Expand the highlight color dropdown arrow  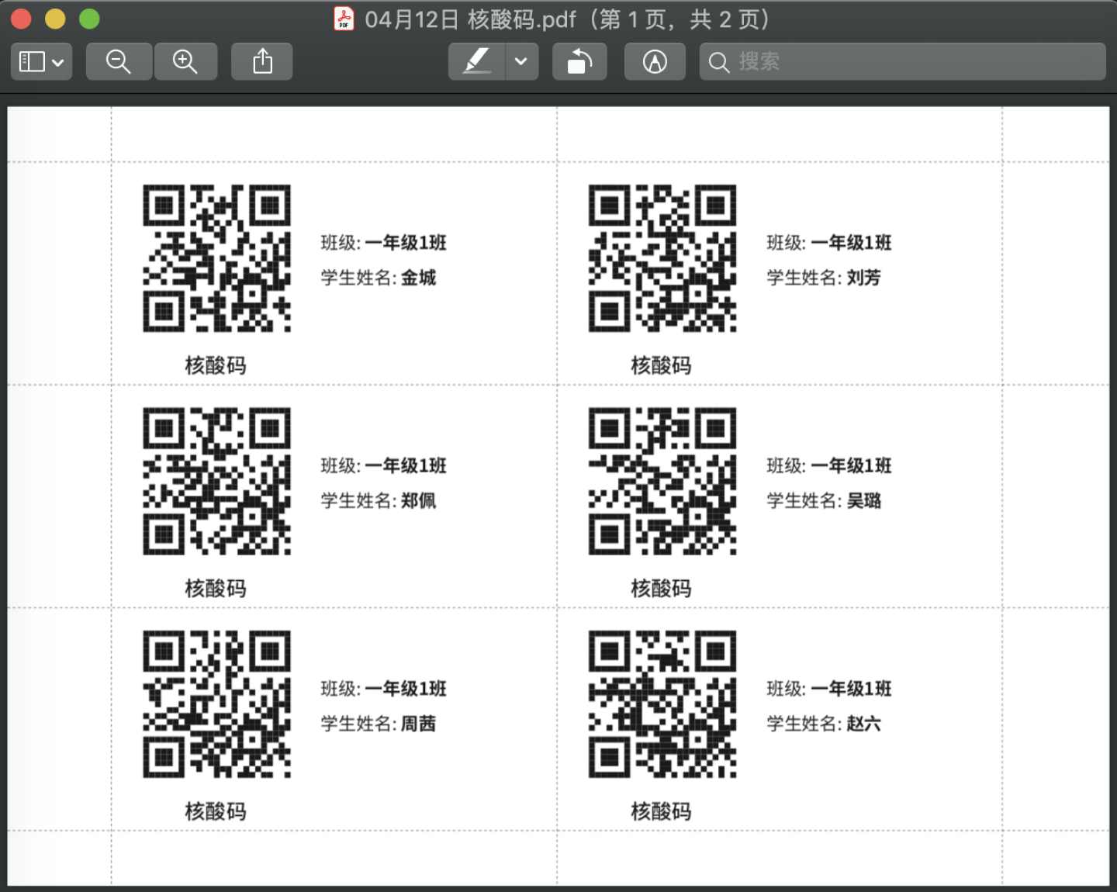tap(522, 61)
